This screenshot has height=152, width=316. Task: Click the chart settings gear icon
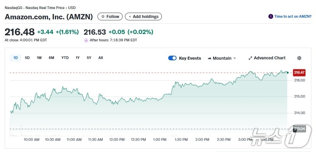[x=299, y=58]
